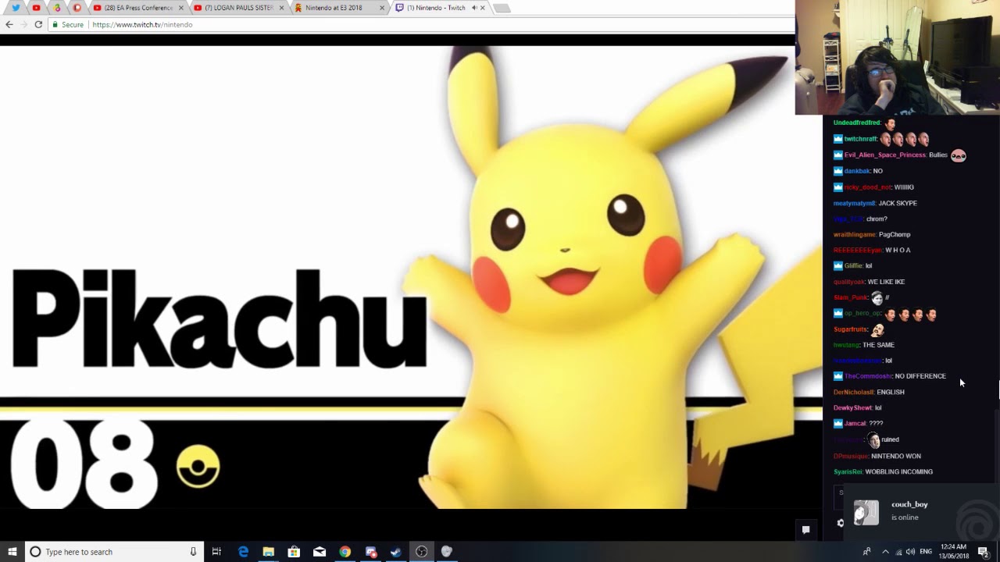
Task: Activate the Cortana microphone icon
Action: [193, 552]
